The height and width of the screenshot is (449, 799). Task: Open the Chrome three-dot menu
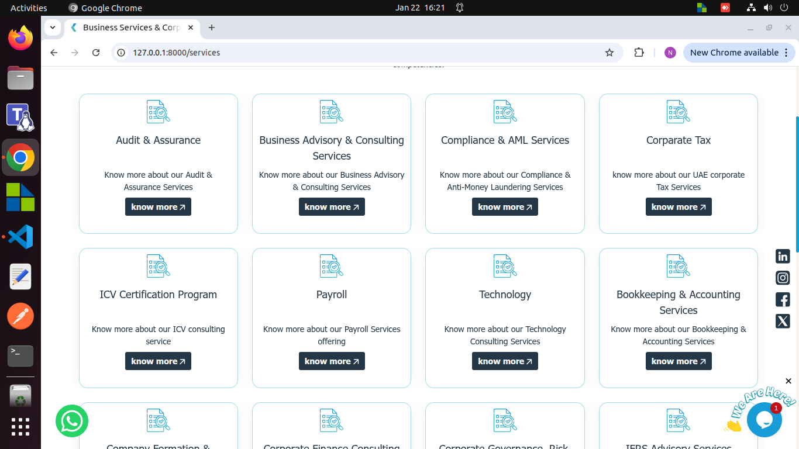click(x=786, y=53)
